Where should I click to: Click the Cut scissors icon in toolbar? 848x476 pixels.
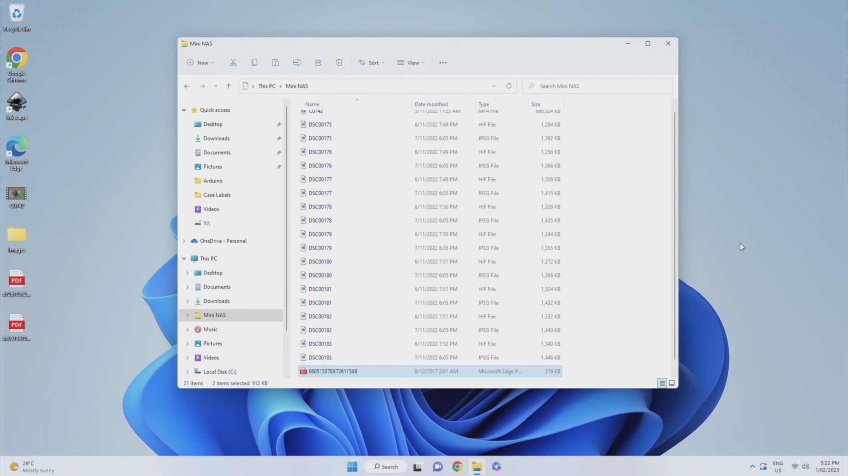(x=233, y=63)
